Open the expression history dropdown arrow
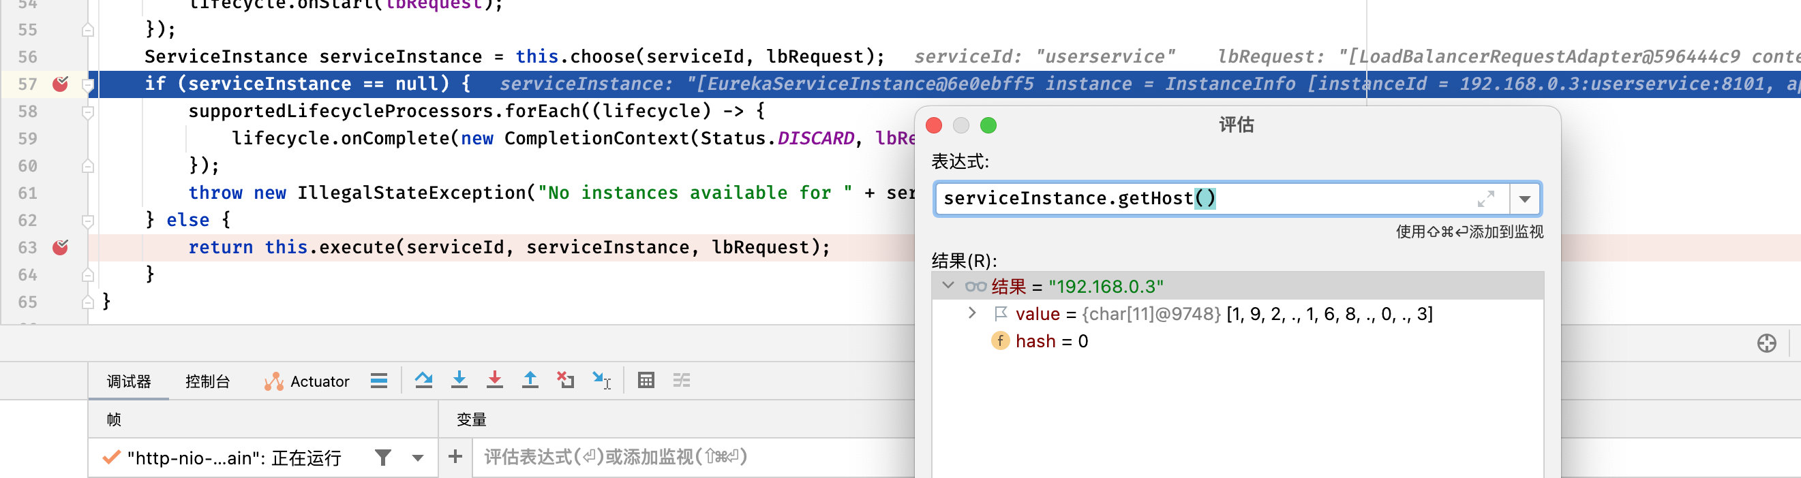 tap(1525, 199)
